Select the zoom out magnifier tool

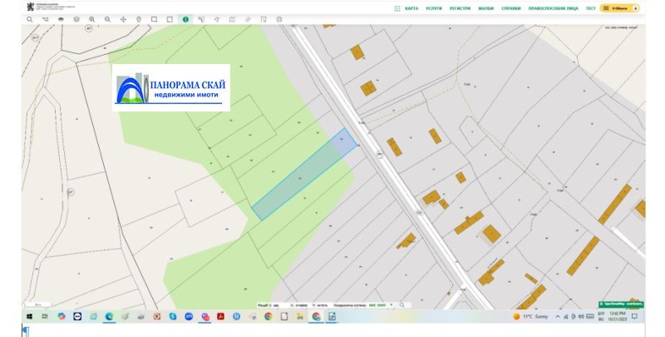107,17
